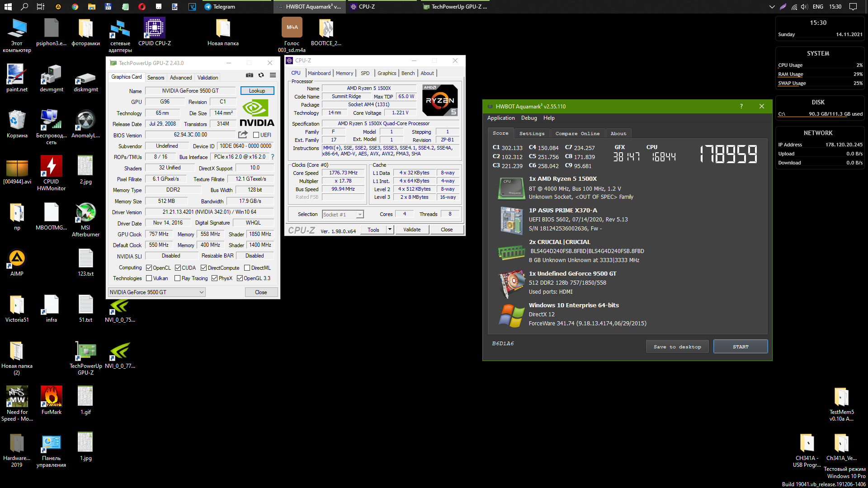Open TechPowerUp GPU-Z desktop icon
The height and width of the screenshot is (488, 868).
click(85, 358)
